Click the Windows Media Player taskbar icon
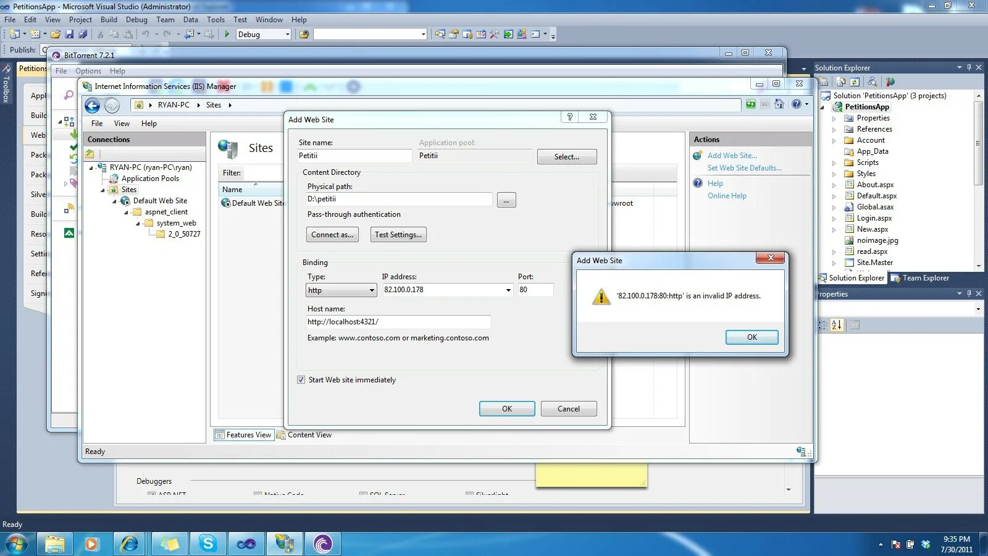 [x=91, y=544]
